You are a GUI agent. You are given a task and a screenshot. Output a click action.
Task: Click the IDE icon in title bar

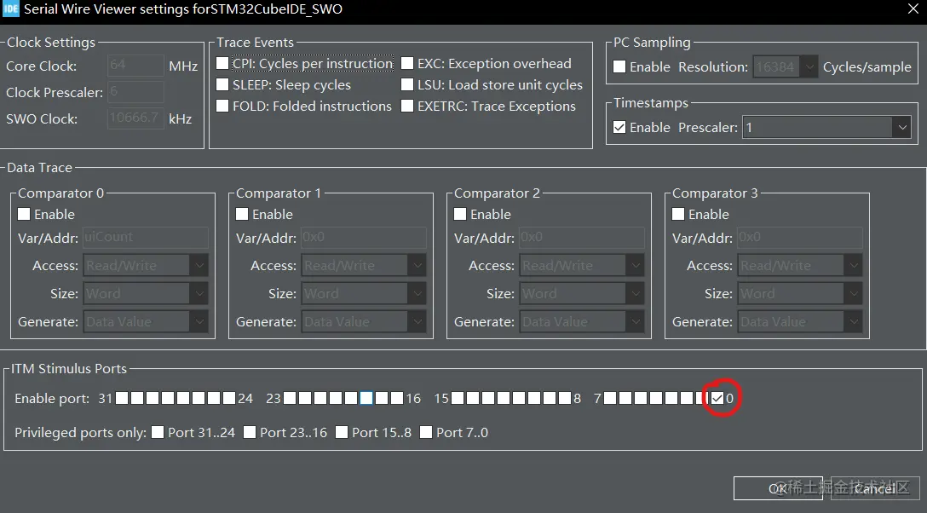tap(10, 9)
